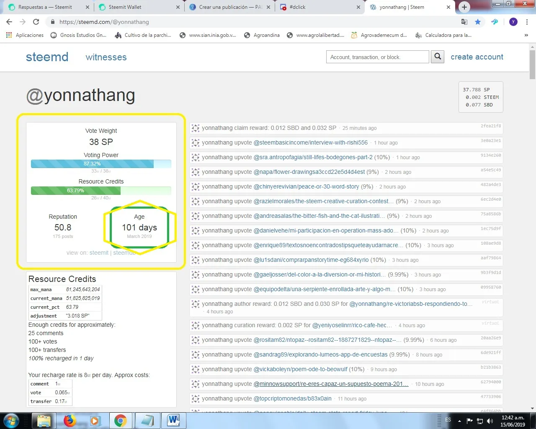The height and width of the screenshot is (429, 536).
Task: Switch to the Crear una publicación tab
Action: 230,7
